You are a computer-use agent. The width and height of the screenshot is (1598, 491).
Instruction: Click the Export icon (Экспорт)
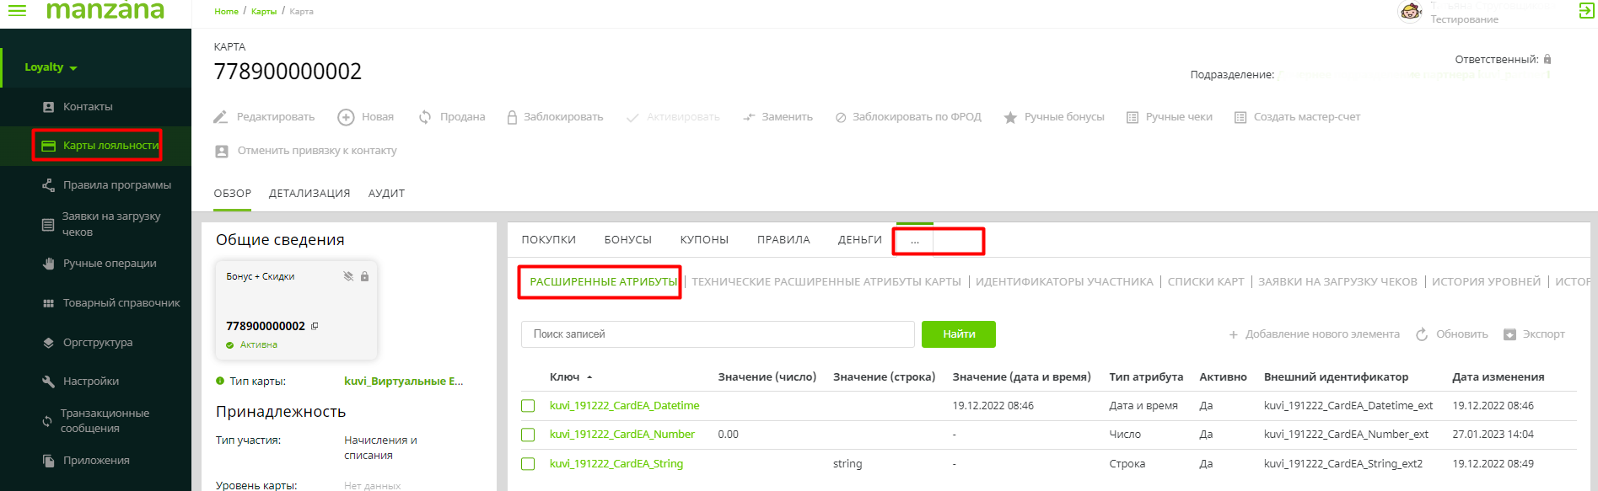(x=1509, y=334)
